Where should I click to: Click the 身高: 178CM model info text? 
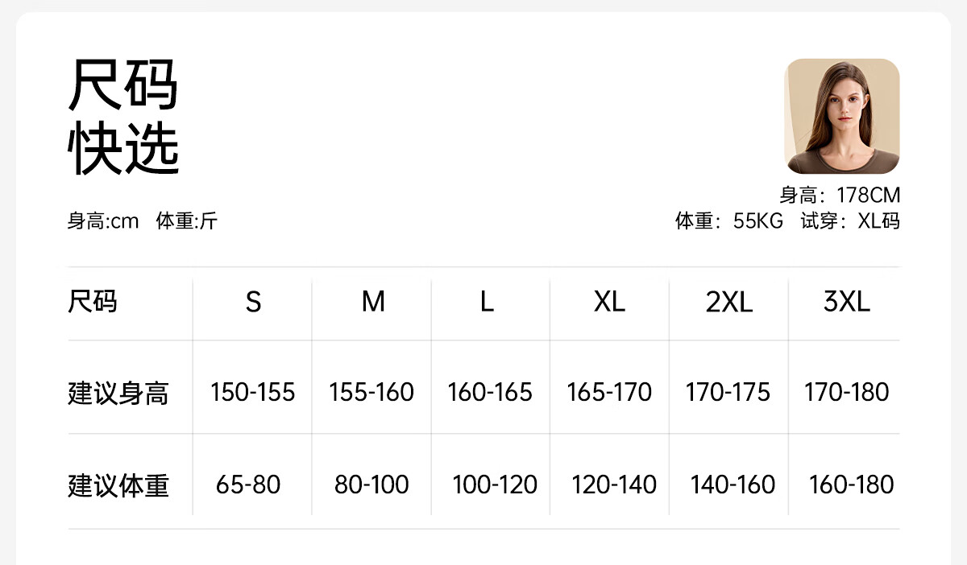point(840,196)
